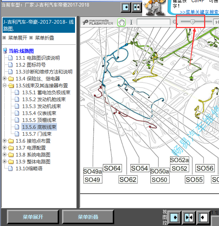Click the magnifier search icon in toolbar
Viewport: 219px width, 226px height.
[x=175, y=22]
